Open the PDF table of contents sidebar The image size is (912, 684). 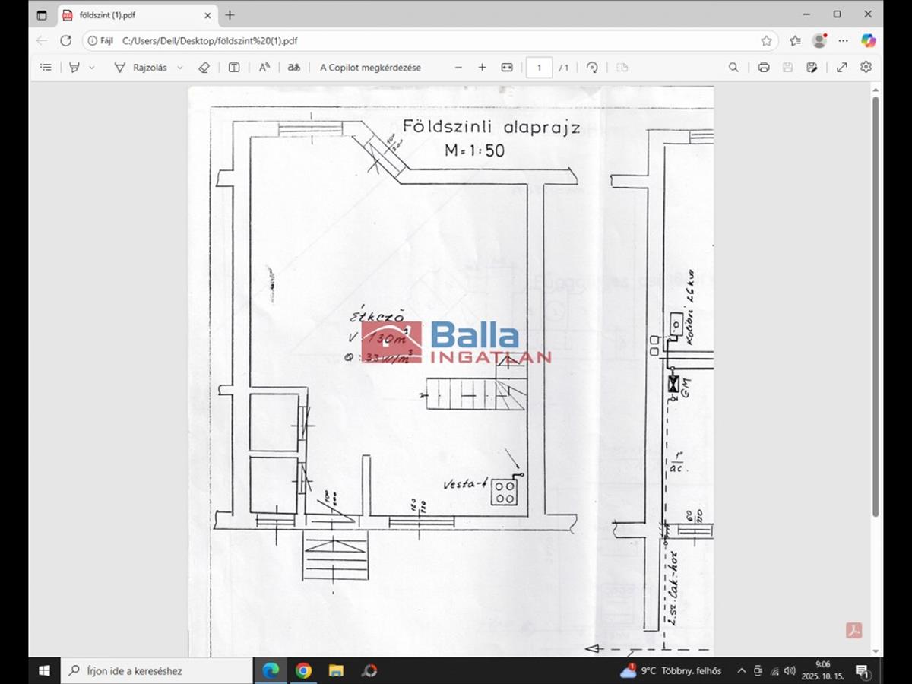pyautogui.click(x=46, y=68)
